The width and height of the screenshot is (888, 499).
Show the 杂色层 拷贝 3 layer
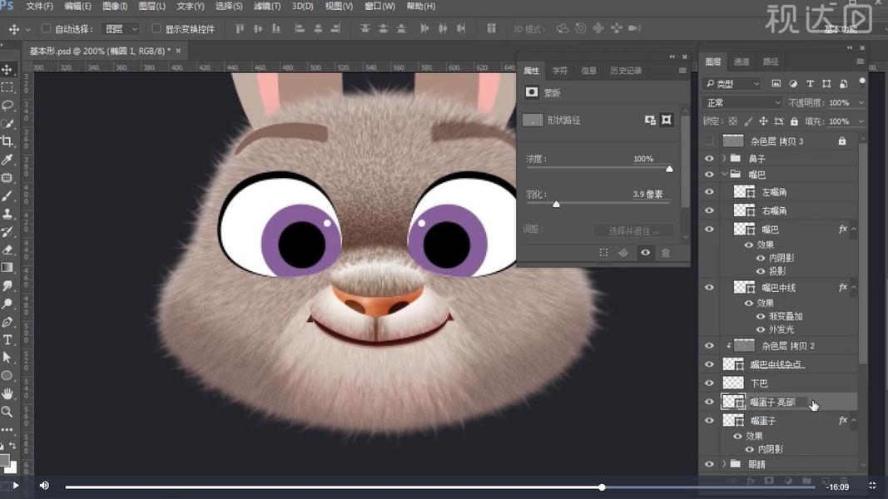point(709,141)
